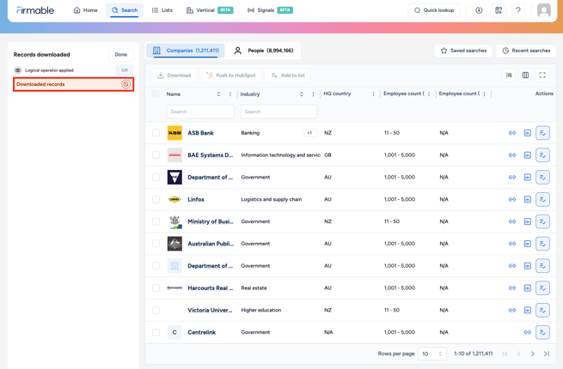
Task: Open Search in navigation
Action: [x=125, y=10]
